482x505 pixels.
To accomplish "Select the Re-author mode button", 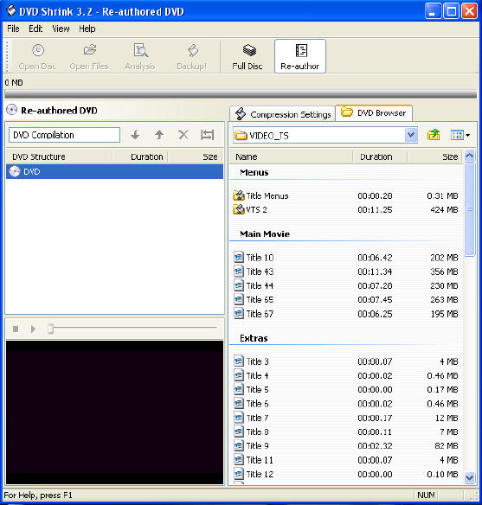I will [300, 57].
